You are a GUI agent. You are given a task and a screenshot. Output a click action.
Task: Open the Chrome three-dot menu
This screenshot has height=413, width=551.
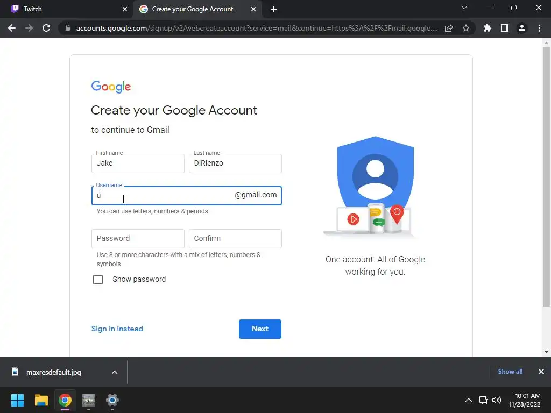539,28
